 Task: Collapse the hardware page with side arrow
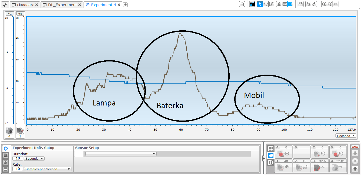point(264,159)
